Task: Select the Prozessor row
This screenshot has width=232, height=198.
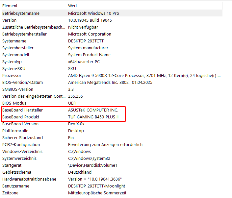Action: (12, 76)
